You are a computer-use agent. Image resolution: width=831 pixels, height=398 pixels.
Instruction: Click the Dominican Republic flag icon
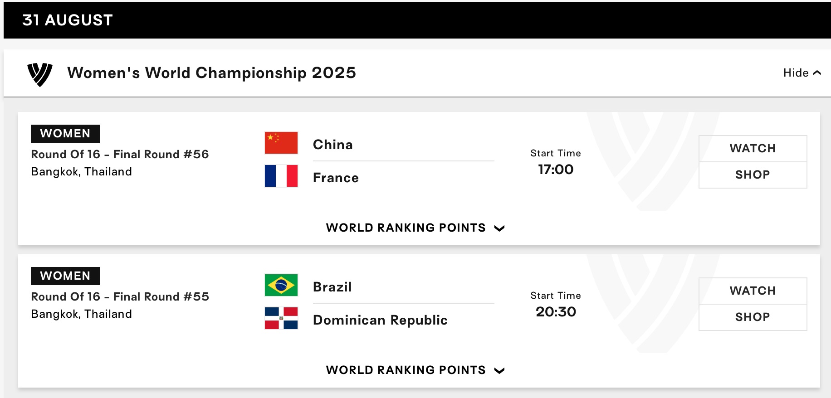[281, 318]
